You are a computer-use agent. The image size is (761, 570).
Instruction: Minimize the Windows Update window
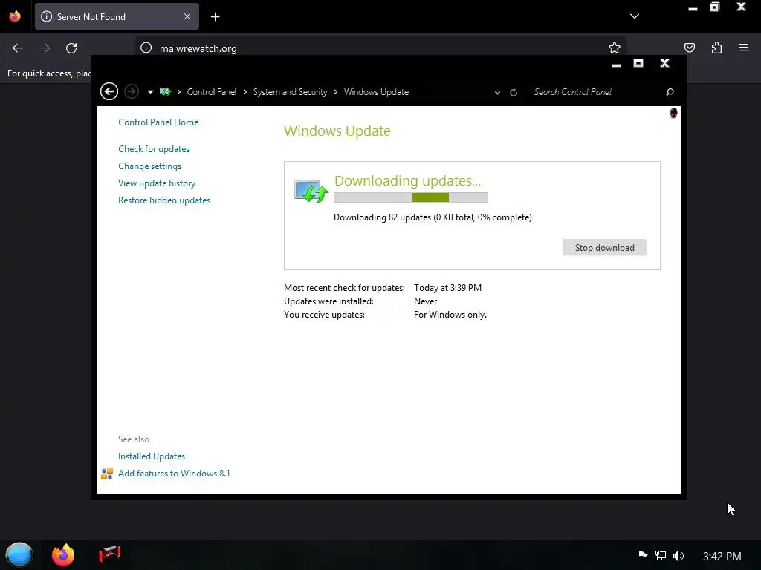pyautogui.click(x=616, y=64)
